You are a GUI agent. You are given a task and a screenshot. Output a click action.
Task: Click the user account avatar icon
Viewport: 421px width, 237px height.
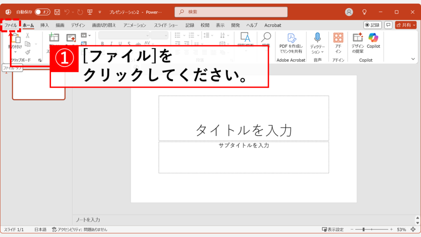349,12
